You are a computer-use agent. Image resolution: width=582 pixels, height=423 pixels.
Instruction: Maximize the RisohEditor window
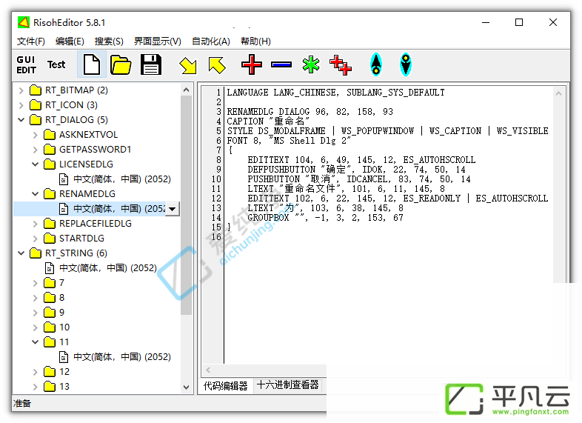click(519, 23)
